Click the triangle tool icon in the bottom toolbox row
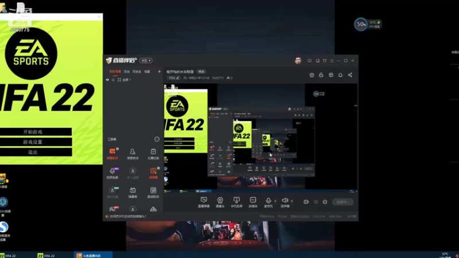Viewport: 459px width, 258px height. tap(153, 209)
